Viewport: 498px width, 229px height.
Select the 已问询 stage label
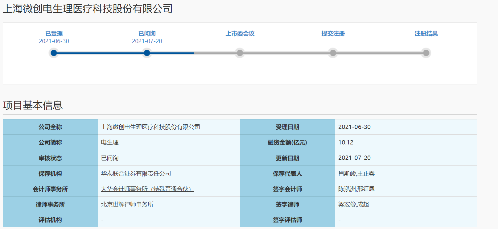pyautogui.click(x=147, y=34)
